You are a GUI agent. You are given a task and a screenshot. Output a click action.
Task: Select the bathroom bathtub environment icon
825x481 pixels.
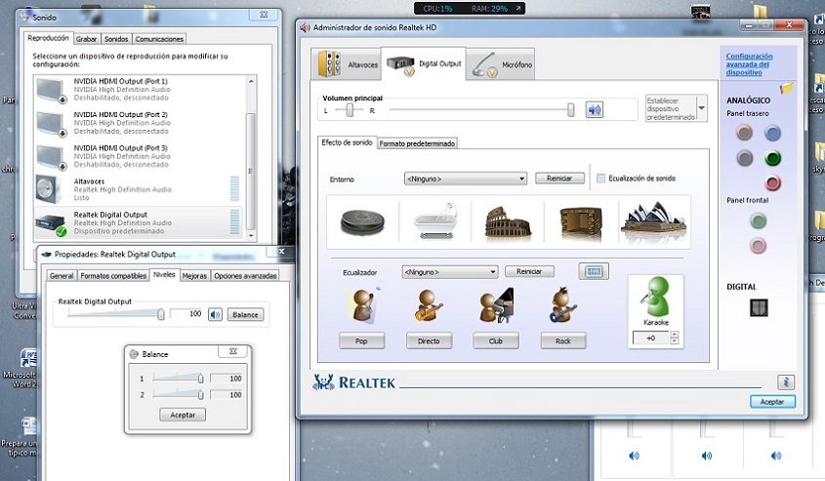(435, 221)
